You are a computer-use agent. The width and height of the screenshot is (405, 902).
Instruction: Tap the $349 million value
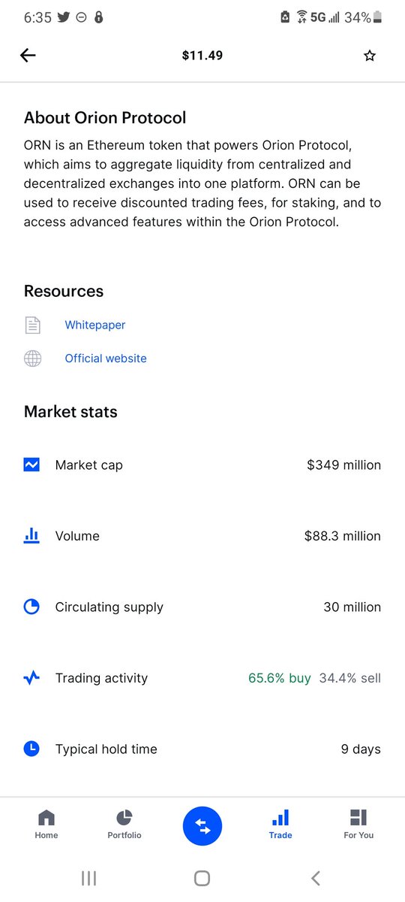[344, 465]
